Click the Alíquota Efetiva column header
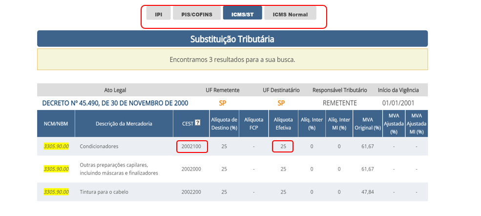Viewport: 481px width, 216px height. 283,124
